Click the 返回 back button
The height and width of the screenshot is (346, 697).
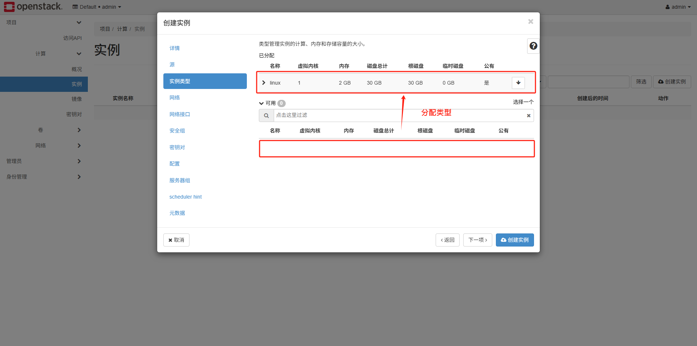[448, 240]
